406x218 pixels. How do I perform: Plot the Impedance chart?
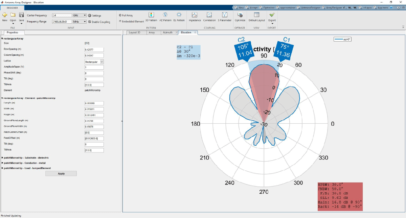pos(195,15)
